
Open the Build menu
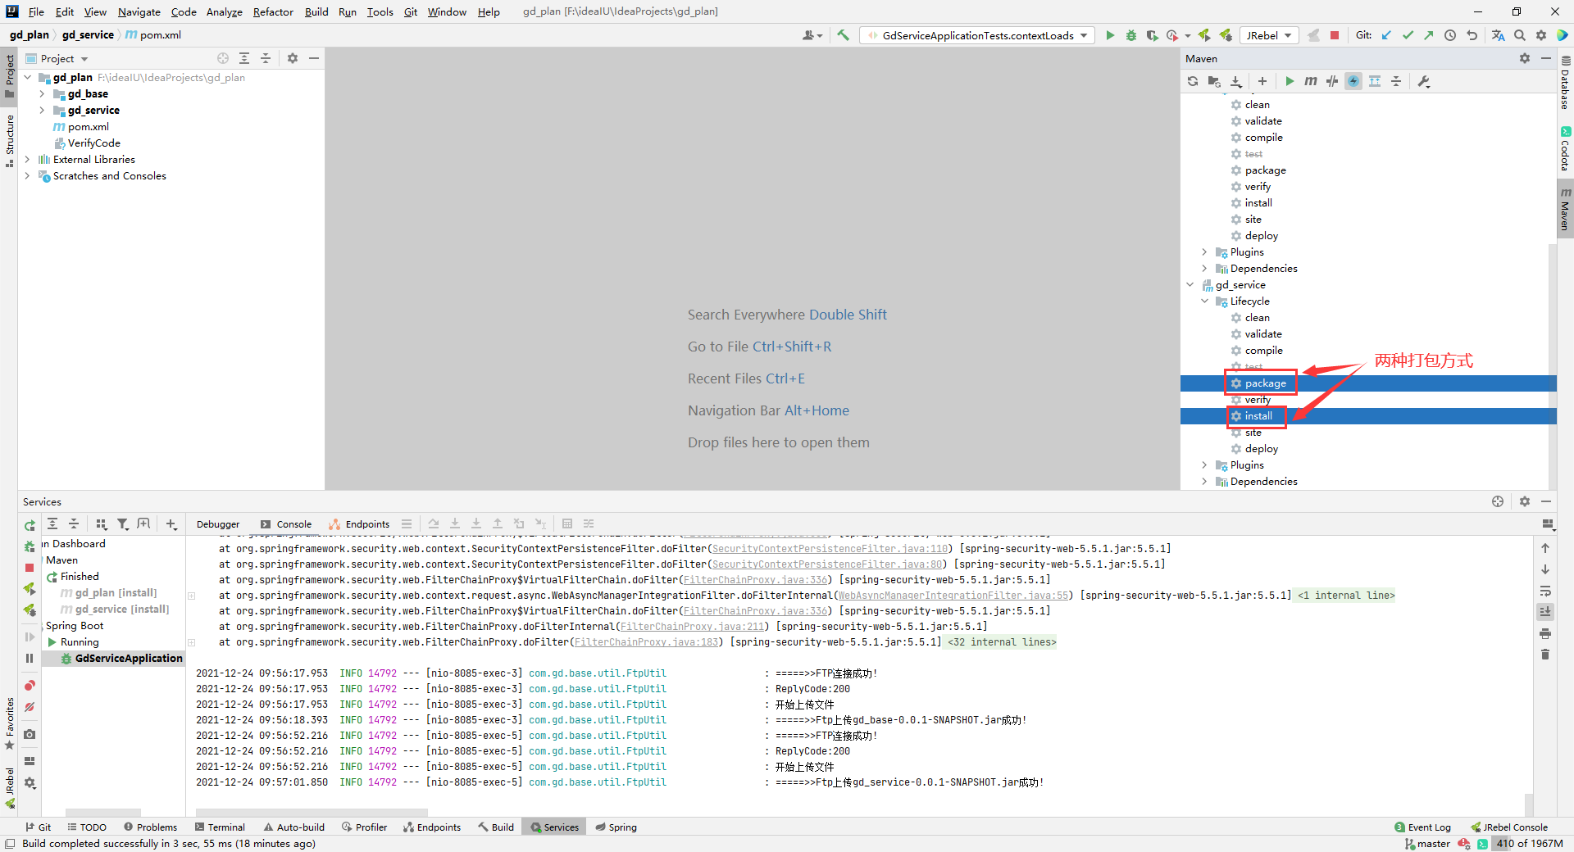[x=316, y=11]
